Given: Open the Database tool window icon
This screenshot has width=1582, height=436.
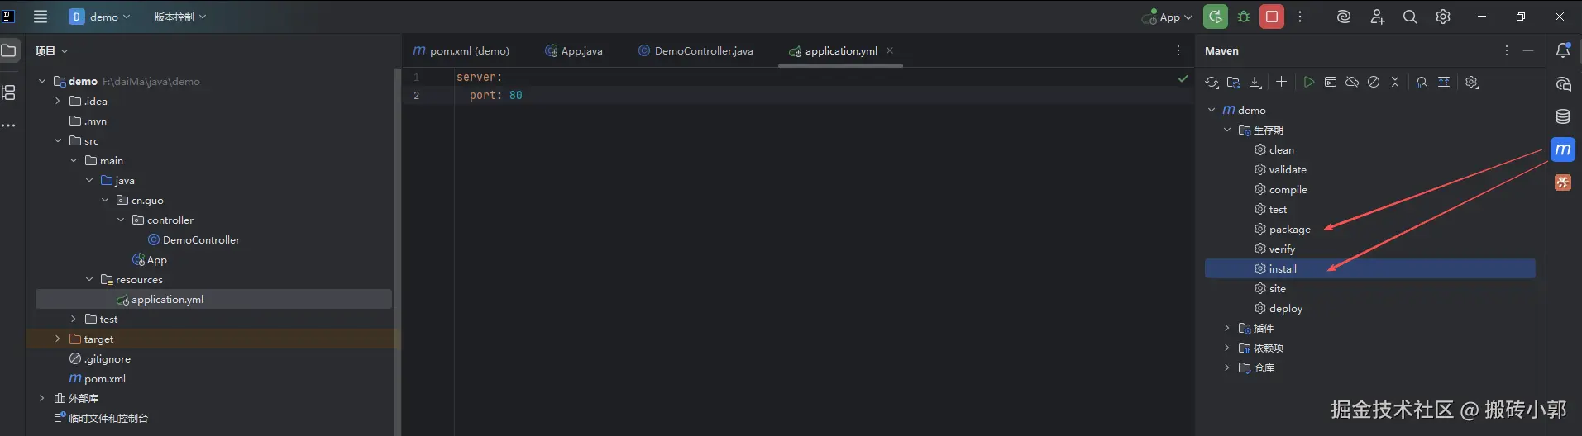Looking at the screenshot, I should click(x=1563, y=116).
